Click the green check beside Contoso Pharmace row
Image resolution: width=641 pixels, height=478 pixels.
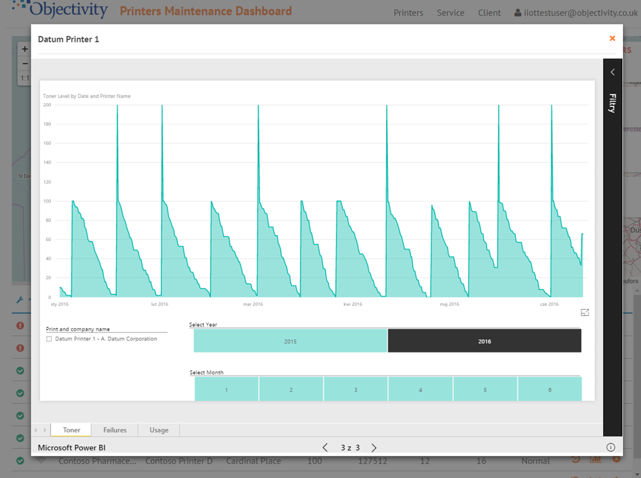pyautogui.click(x=20, y=461)
